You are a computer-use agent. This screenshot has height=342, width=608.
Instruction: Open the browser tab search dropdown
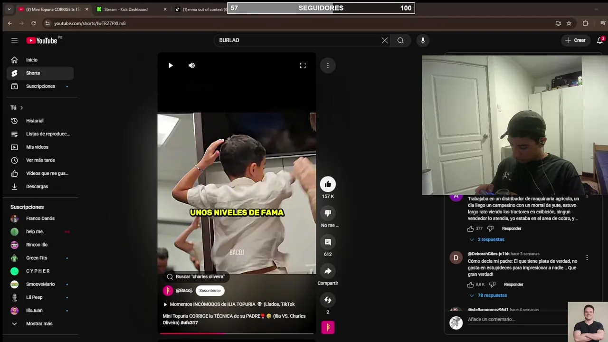9,9
